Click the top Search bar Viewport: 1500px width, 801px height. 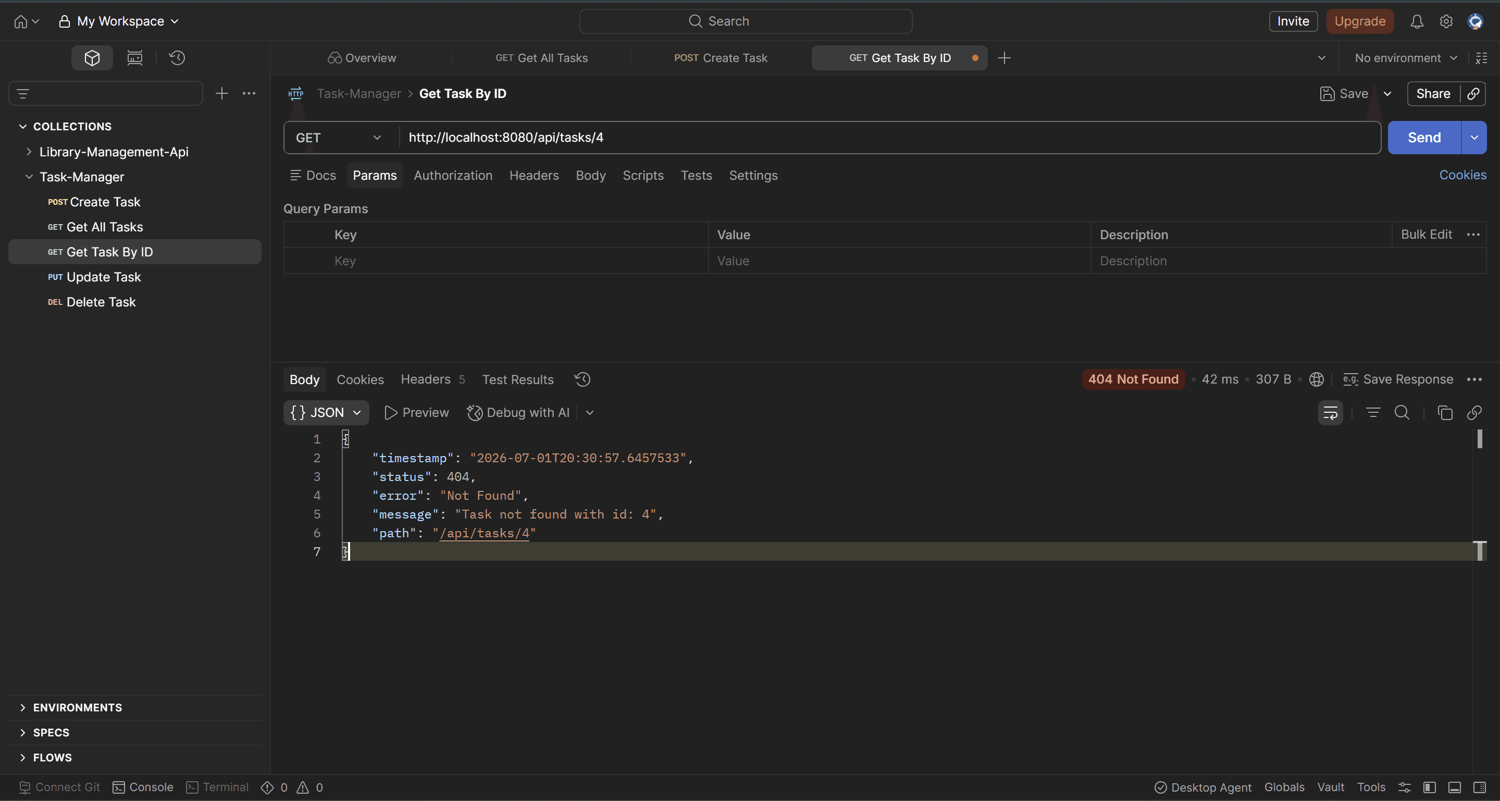point(746,21)
